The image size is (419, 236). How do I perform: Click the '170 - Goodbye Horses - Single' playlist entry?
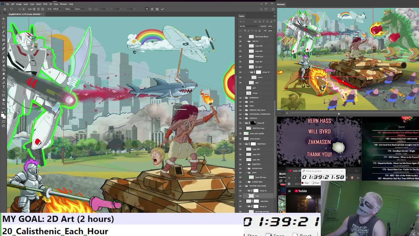click(x=401, y=151)
